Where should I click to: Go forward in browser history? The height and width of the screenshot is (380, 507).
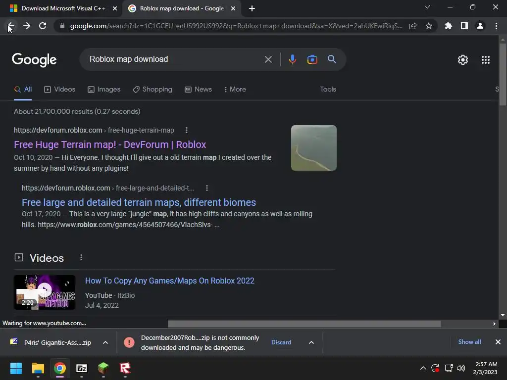point(27,26)
